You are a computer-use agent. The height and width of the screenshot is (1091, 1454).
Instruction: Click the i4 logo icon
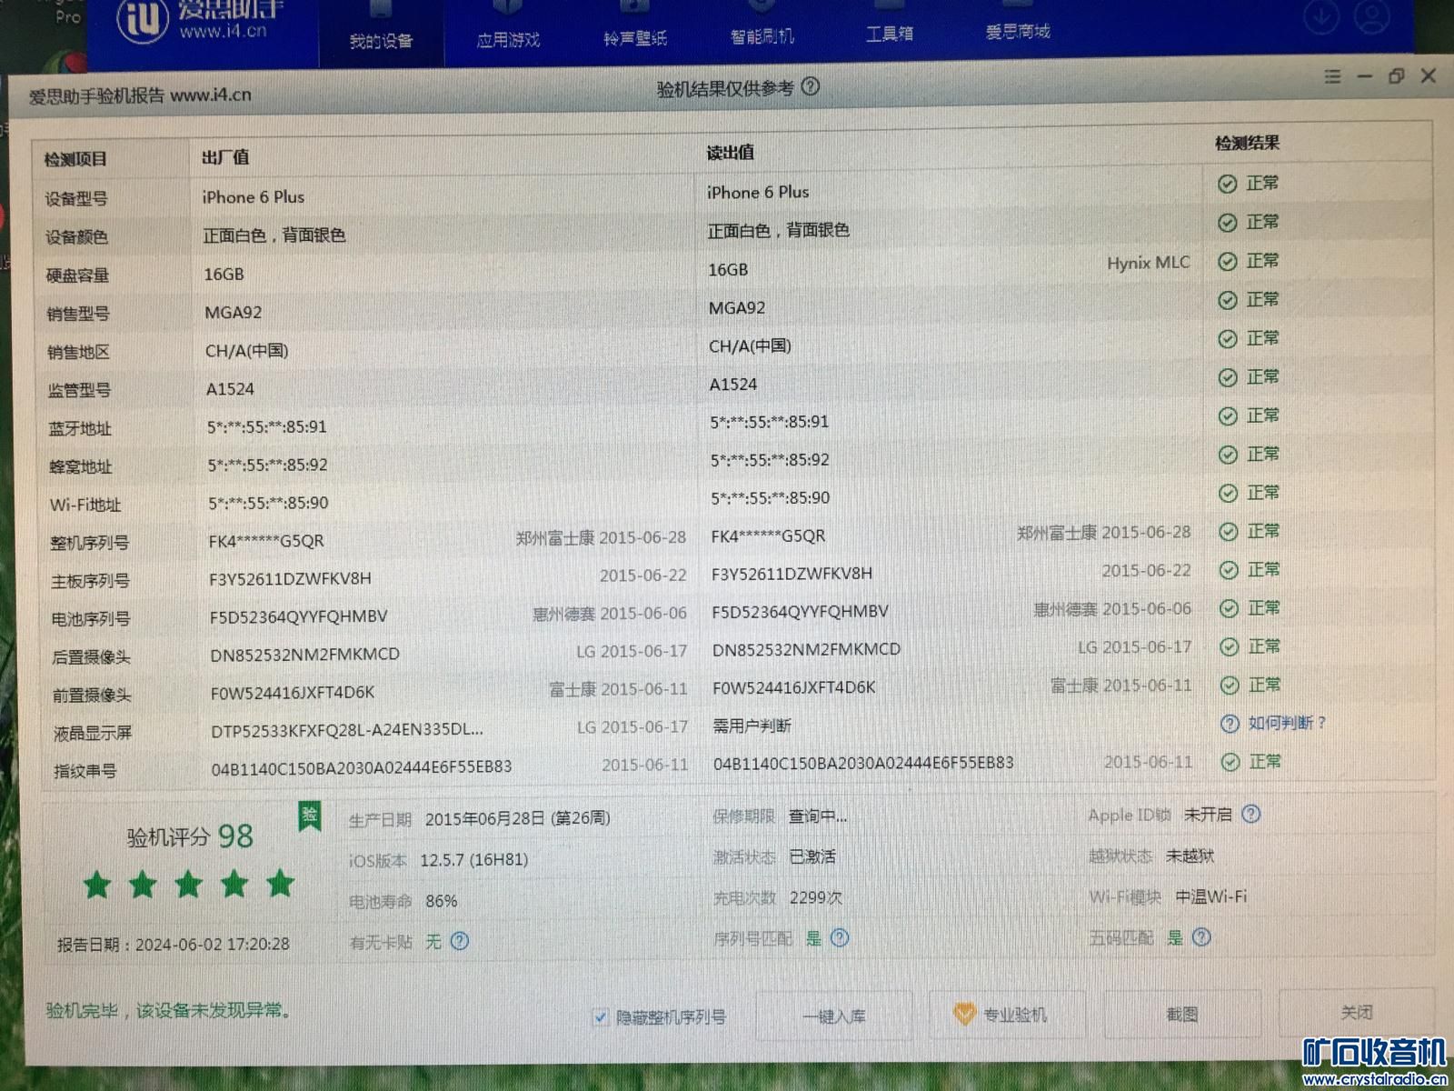click(x=143, y=18)
